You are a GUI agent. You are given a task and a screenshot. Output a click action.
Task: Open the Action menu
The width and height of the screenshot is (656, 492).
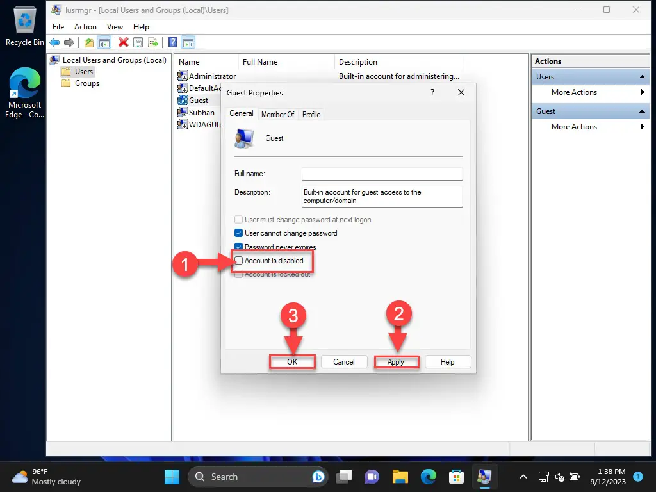[85, 27]
